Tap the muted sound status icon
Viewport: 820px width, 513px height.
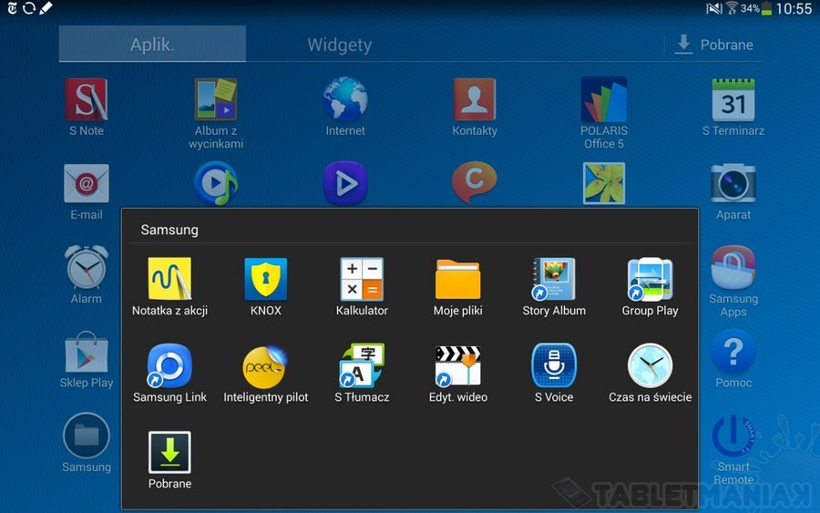coord(713,8)
